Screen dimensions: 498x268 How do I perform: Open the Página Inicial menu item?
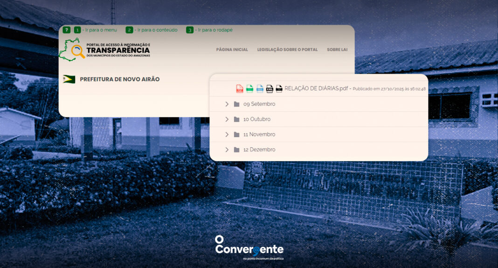click(x=232, y=50)
